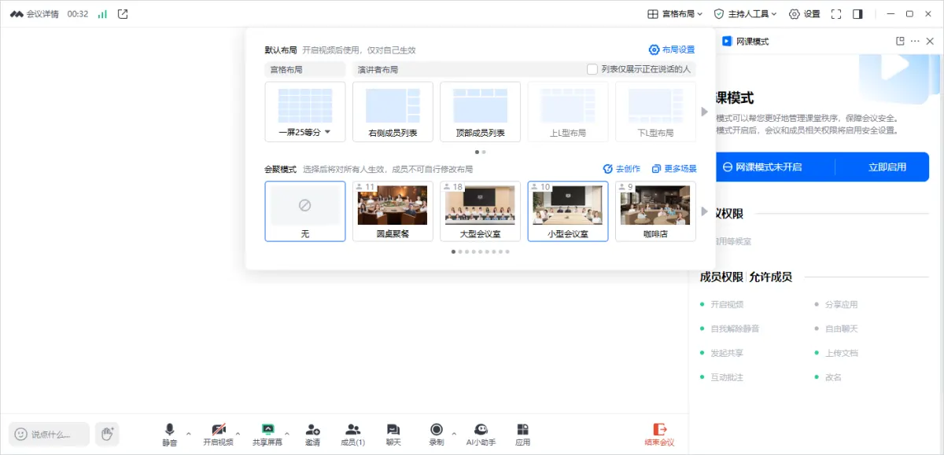Screen dimensions: 944x455
Task: Open 更多场景 more scenes
Action: tap(674, 169)
